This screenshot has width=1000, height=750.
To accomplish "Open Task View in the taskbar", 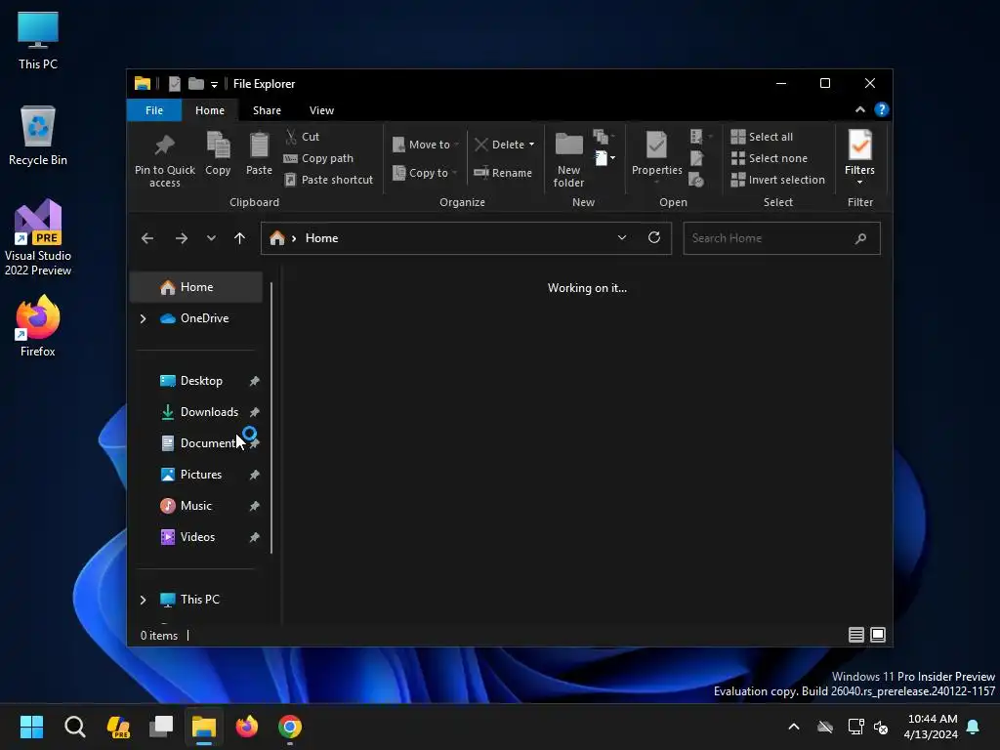I will tap(161, 727).
